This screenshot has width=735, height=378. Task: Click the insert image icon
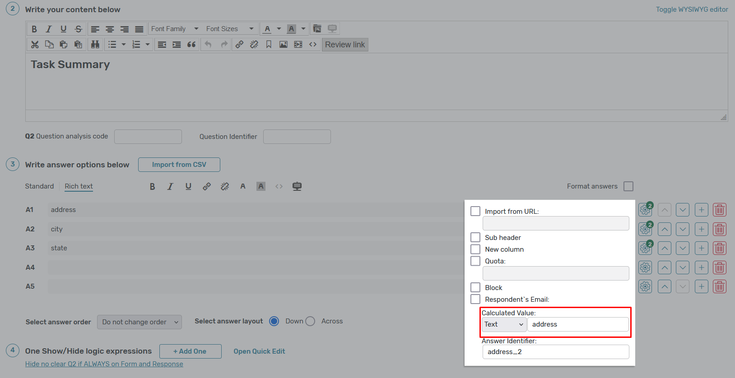click(283, 44)
